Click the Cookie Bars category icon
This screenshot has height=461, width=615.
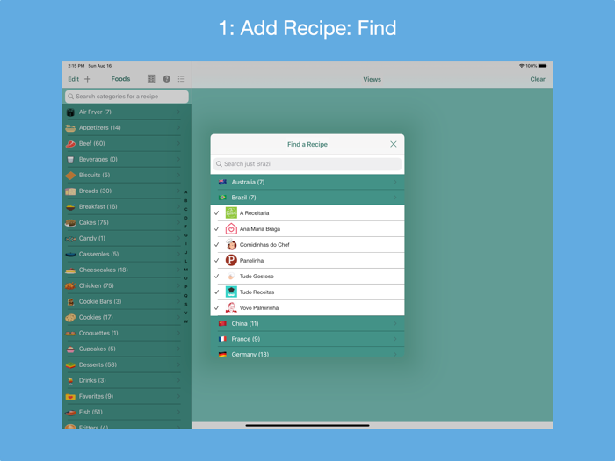point(70,302)
